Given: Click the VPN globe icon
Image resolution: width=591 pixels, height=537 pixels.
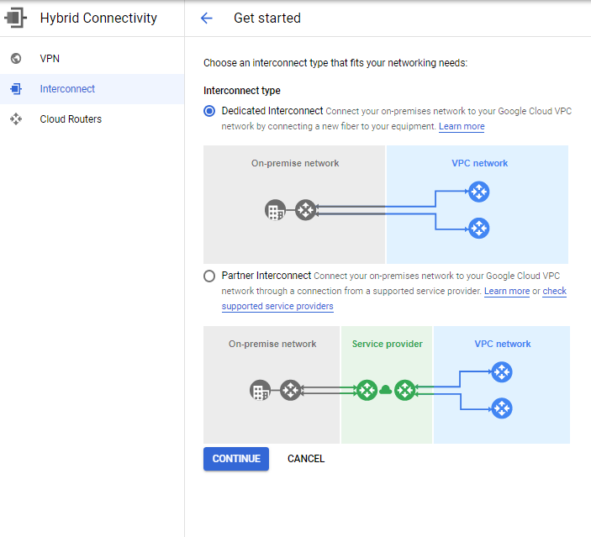Looking at the screenshot, I should pyautogui.click(x=15, y=59).
